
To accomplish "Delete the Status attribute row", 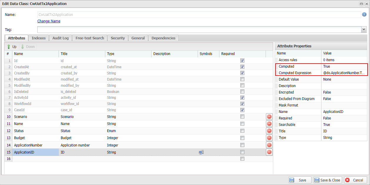I will pos(269,131).
